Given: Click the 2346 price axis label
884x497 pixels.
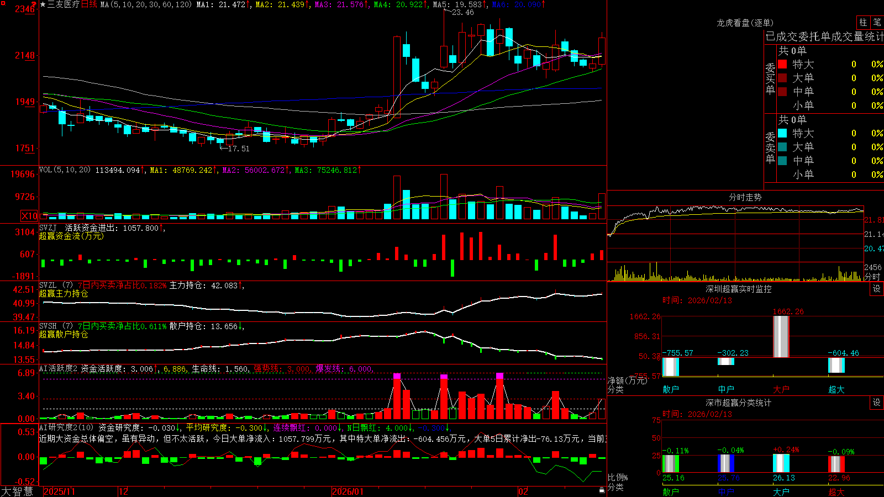Looking at the screenshot, I should (x=24, y=9).
